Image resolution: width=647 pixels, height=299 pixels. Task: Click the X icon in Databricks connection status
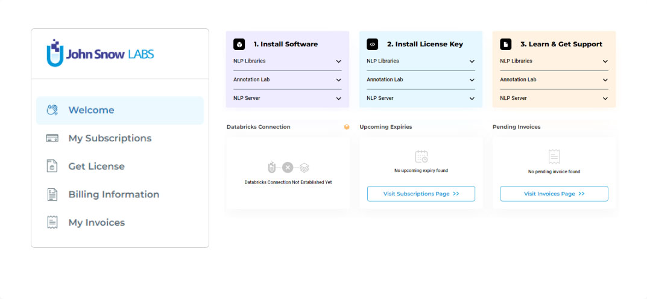[x=288, y=167]
